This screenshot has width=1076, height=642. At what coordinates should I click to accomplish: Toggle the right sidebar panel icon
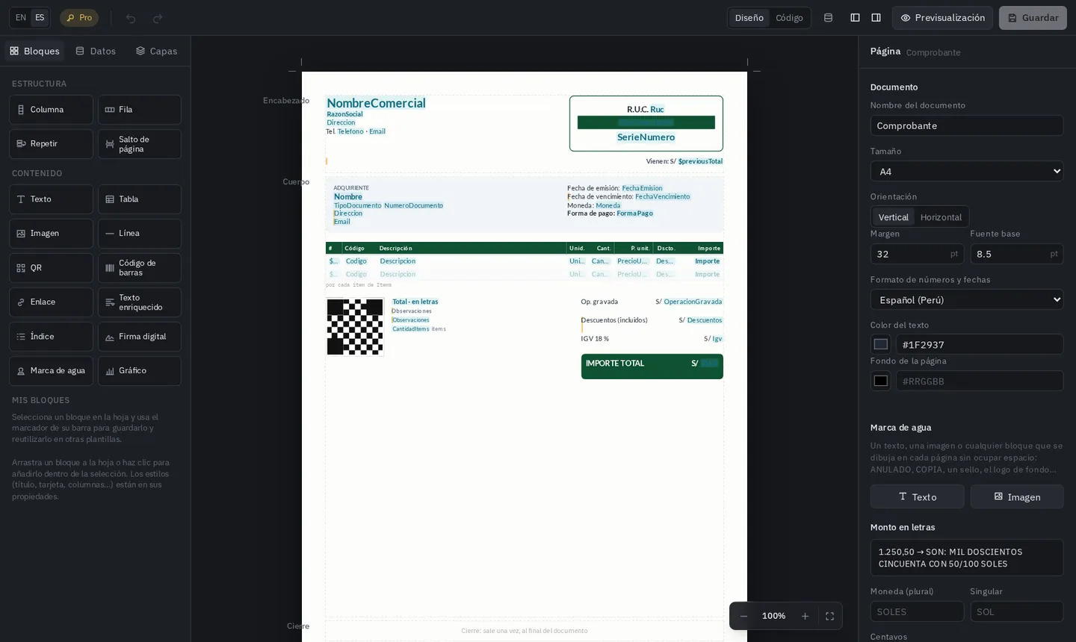tap(876, 18)
